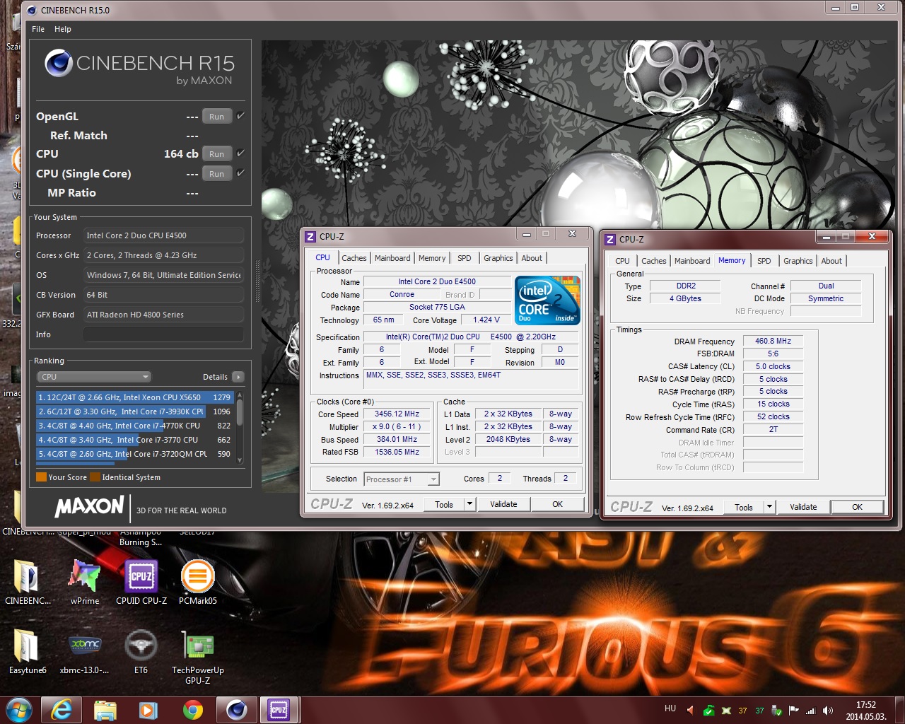The height and width of the screenshot is (724, 905).
Task: Open the Windows Start menu orb
Action: (x=18, y=710)
